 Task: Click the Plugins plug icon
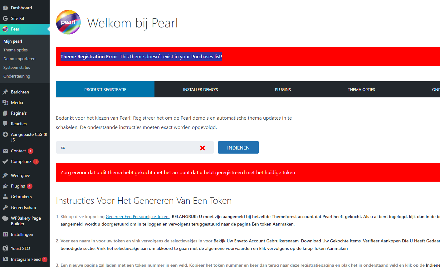click(5, 186)
